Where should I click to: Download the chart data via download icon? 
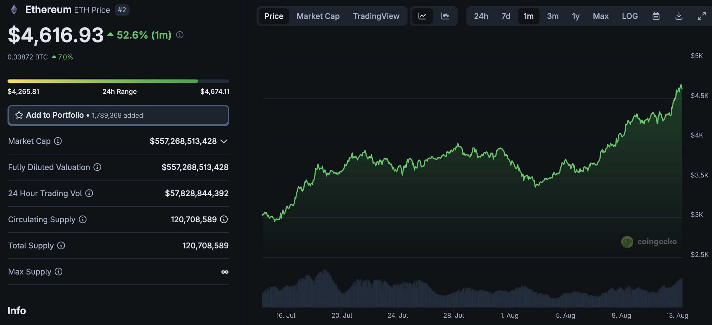[x=679, y=16]
